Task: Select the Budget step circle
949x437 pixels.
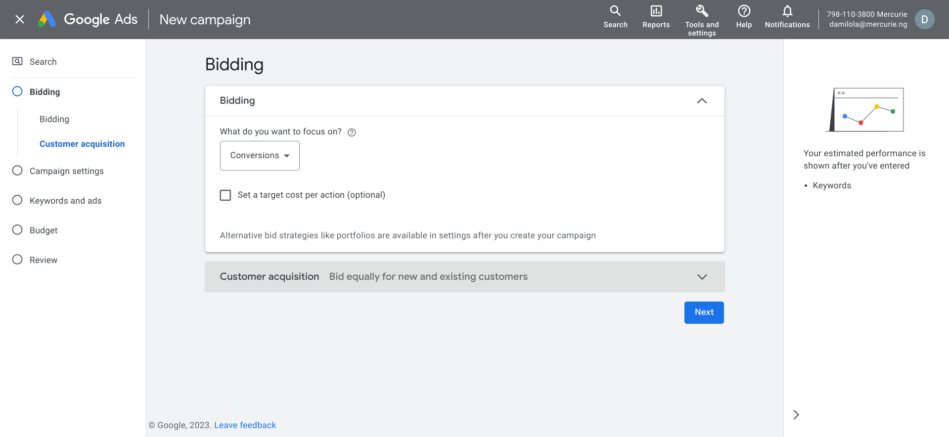Action: 17,230
